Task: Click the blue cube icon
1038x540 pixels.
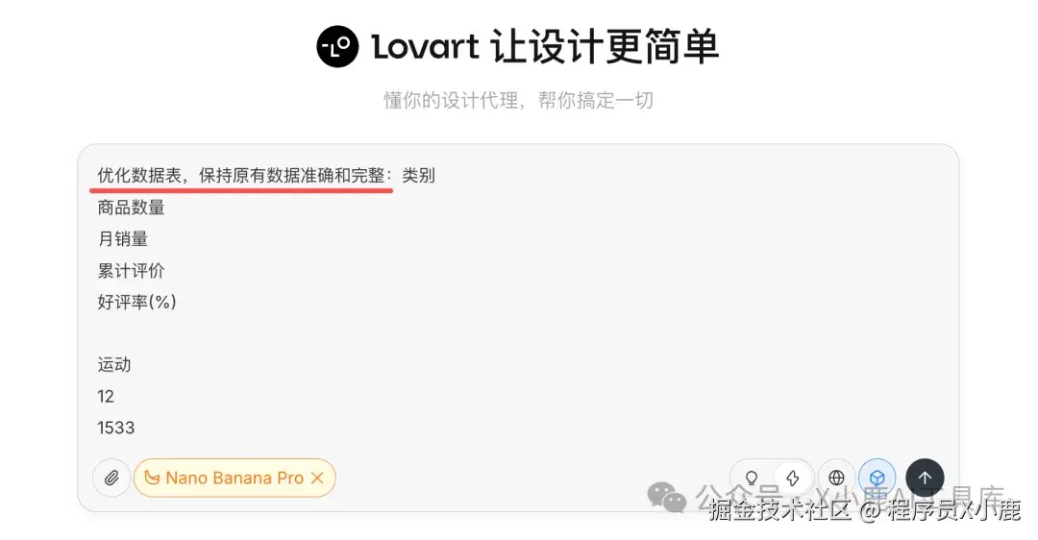Action: click(877, 478)
